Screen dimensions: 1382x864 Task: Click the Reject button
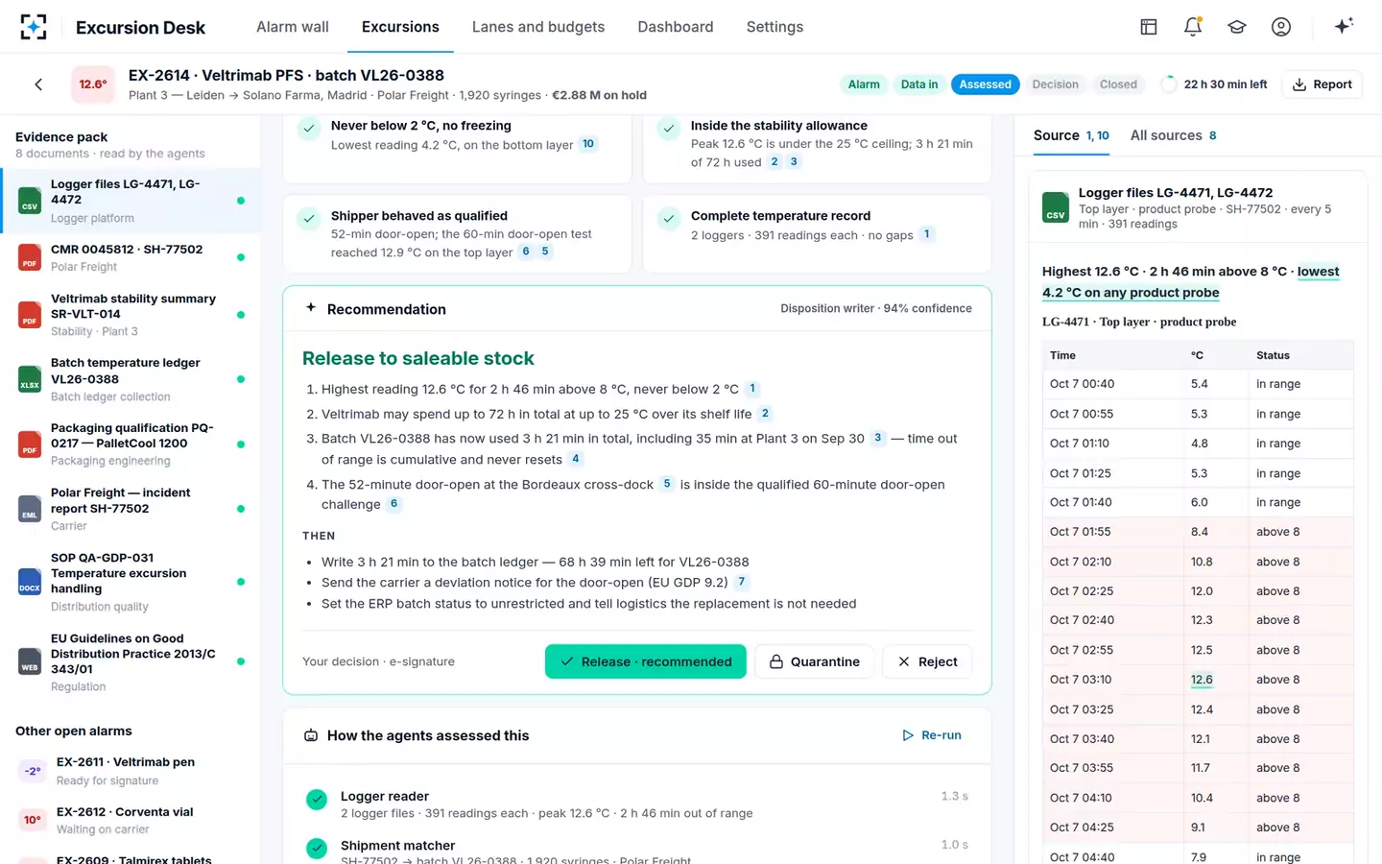tap(927, 661)
